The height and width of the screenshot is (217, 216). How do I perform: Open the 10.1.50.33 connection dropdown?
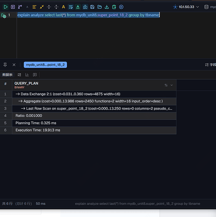(186, 7)
